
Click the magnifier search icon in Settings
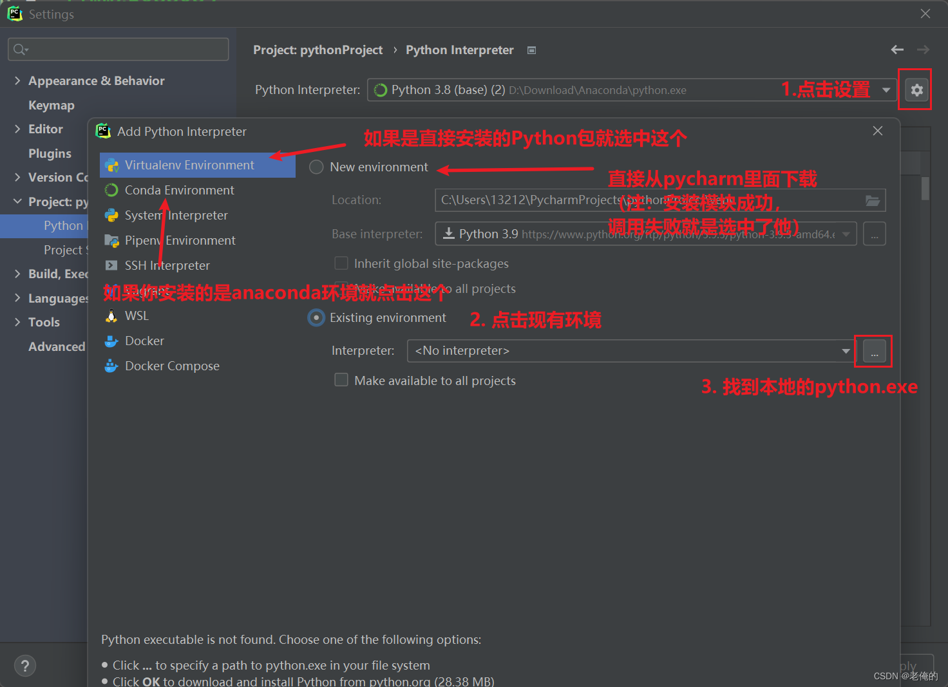pyautogui.click(x=21, y=49)
